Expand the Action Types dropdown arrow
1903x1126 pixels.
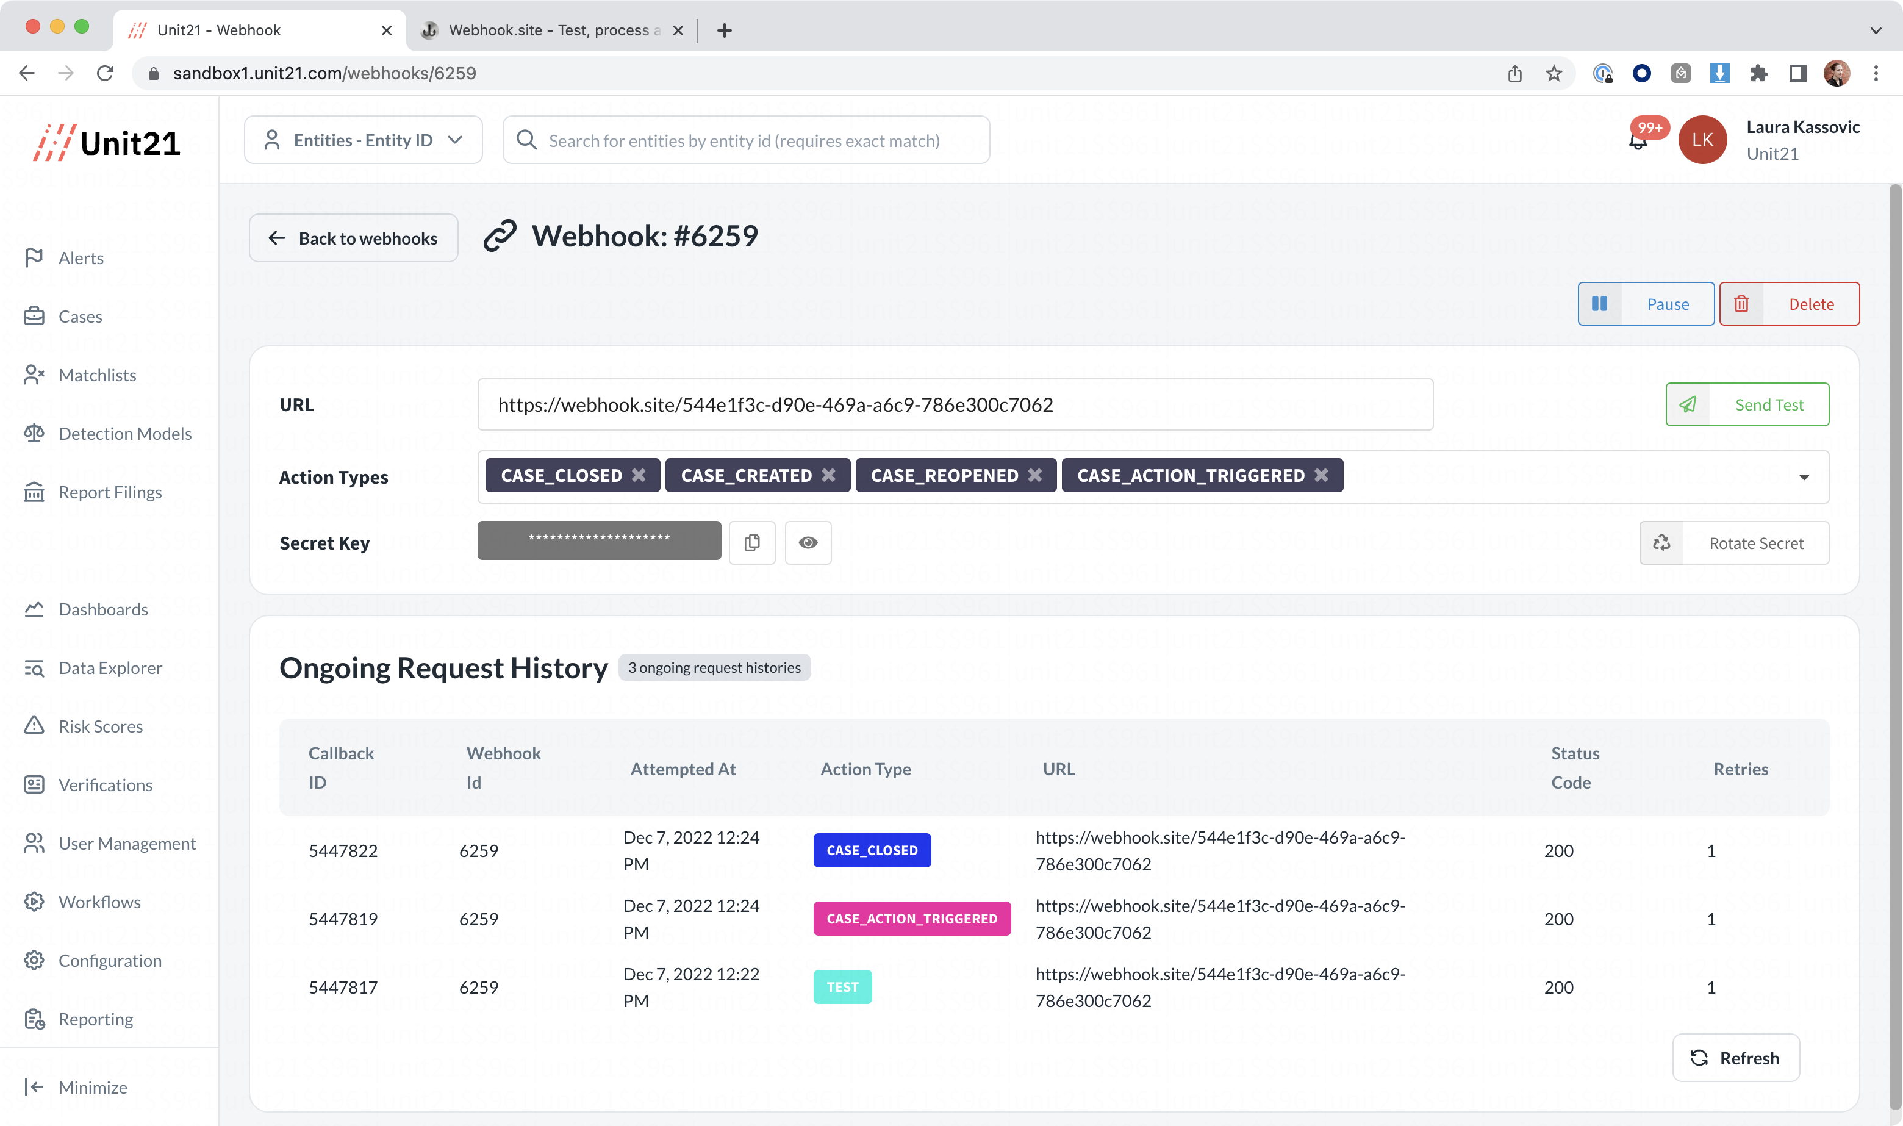[1804, 477]
